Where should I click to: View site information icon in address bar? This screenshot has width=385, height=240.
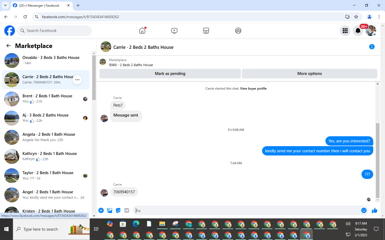[x=37, y=17]
